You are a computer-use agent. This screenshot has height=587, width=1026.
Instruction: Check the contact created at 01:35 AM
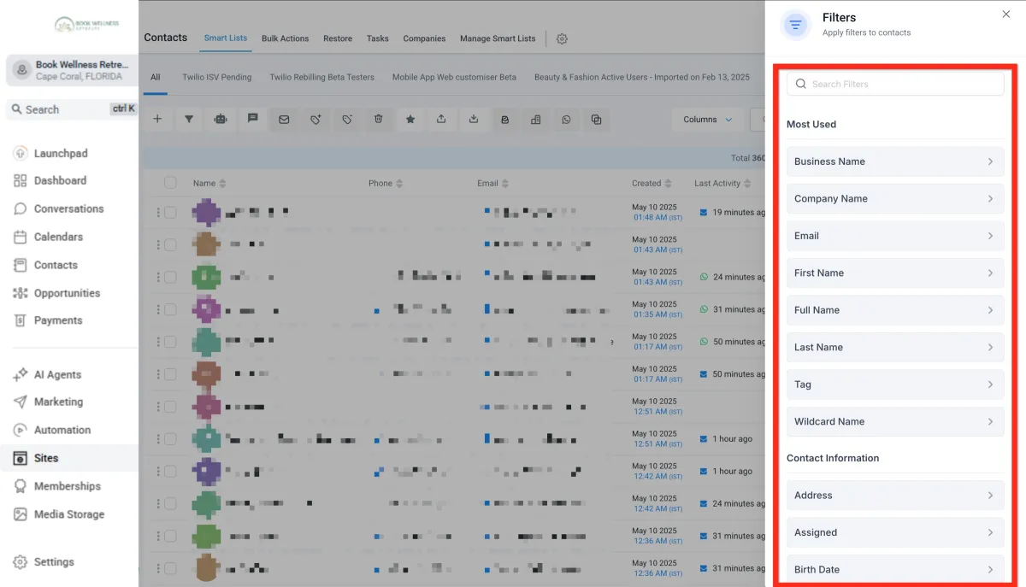pyautogui.click(x=170, y=309)
